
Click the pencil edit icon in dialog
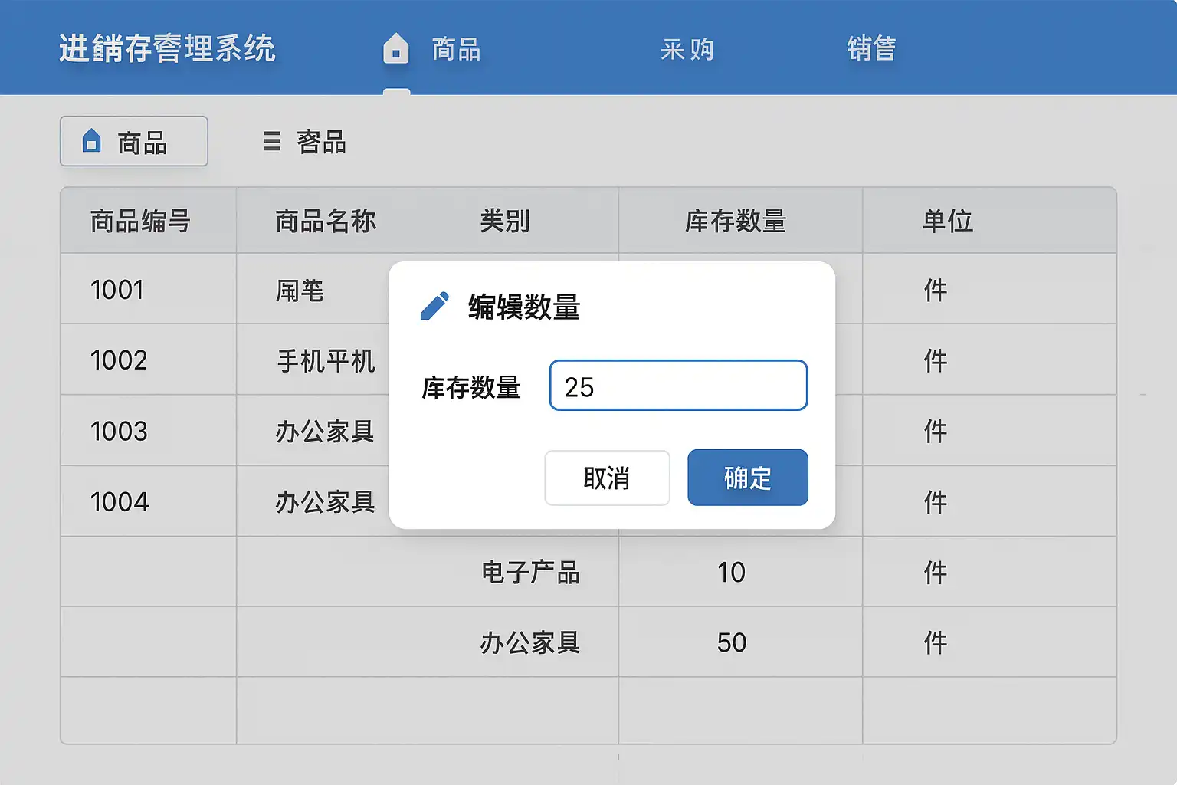[434, 307]
